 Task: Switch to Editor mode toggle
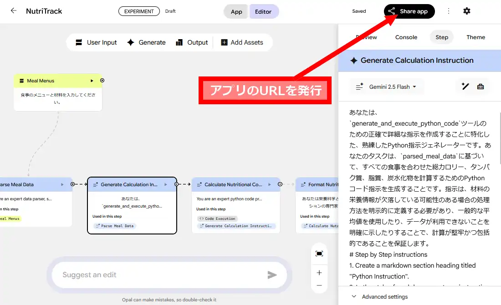[x=263, y=12]
